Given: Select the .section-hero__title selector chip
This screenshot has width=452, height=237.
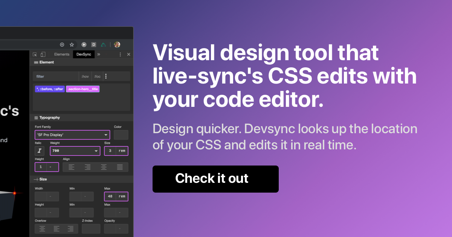Looking at the screenshot, I should pyautogui.click(x=83, y=89).
